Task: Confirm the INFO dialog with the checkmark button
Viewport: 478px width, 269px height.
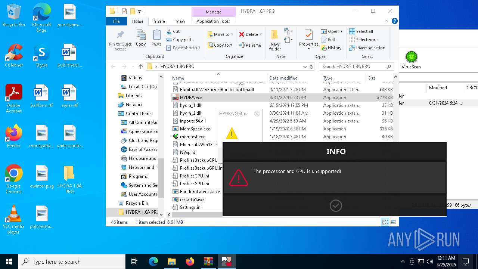Action: point(336,205)
